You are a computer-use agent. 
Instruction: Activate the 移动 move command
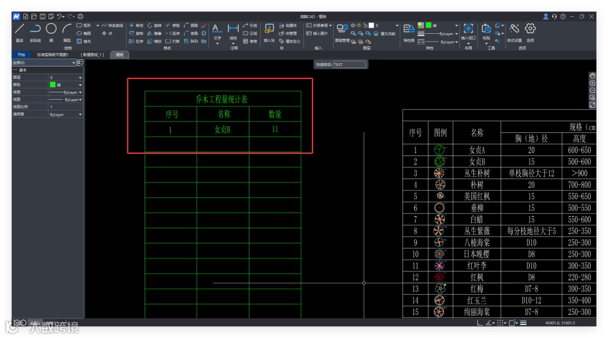136,25
